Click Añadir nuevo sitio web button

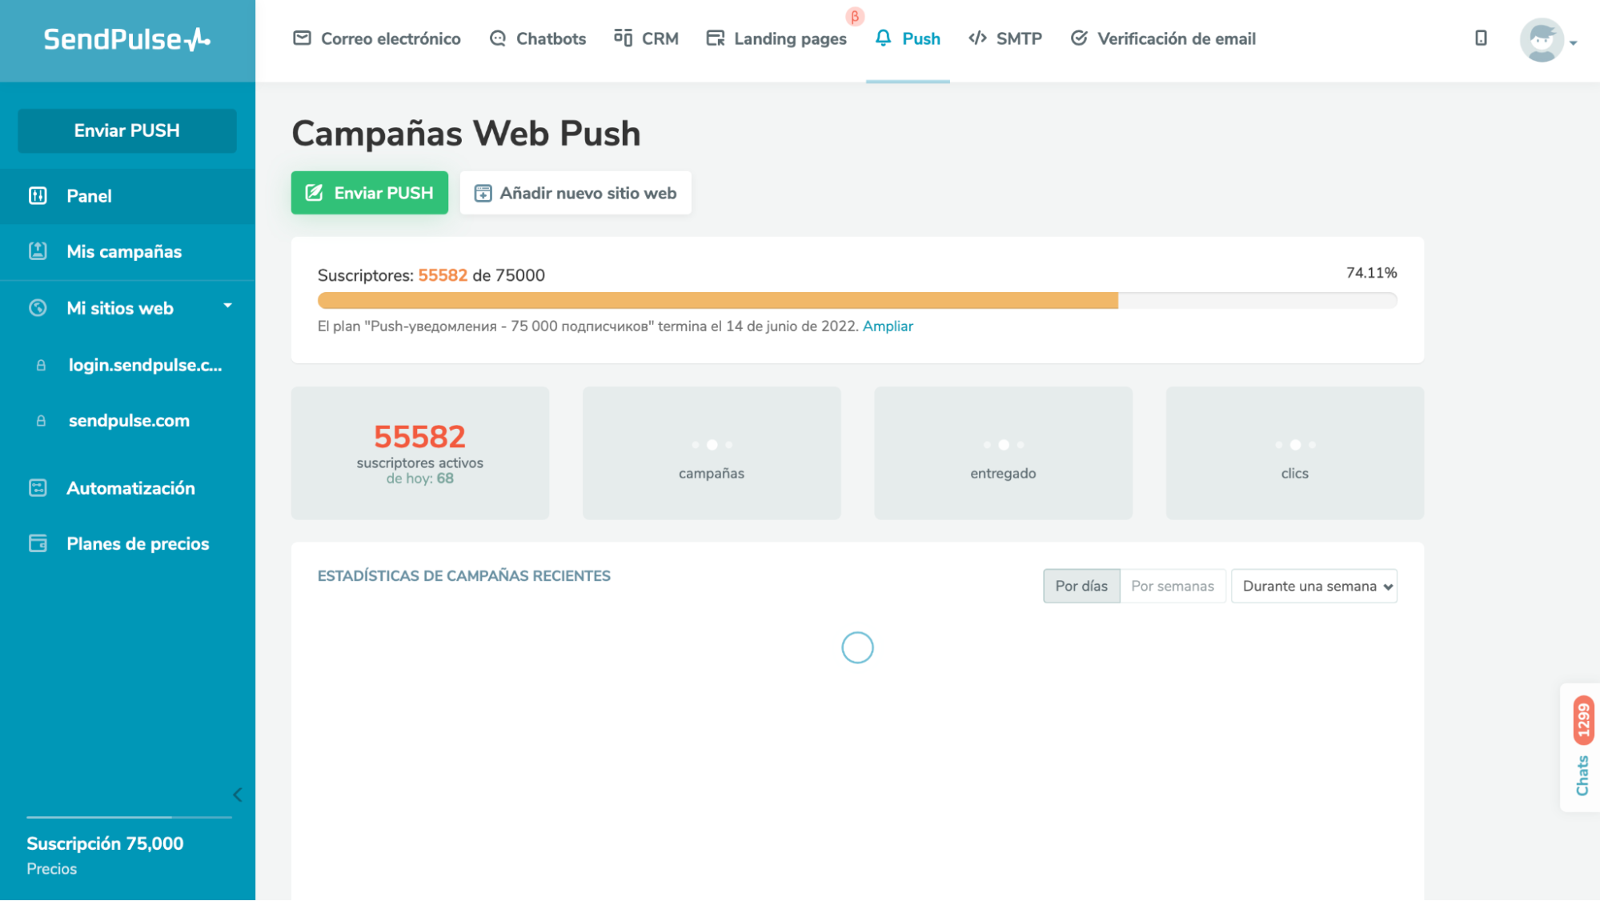(575, 193)
